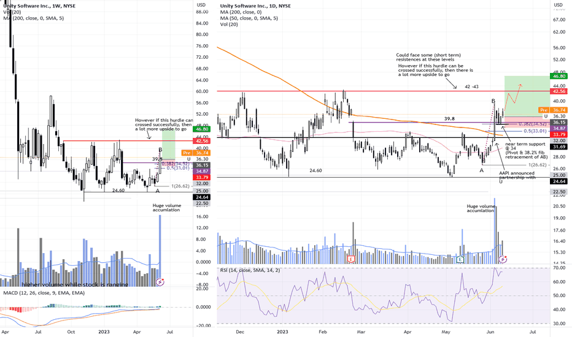Click the 'Oct' date on weekly time axis

[71, 332]
